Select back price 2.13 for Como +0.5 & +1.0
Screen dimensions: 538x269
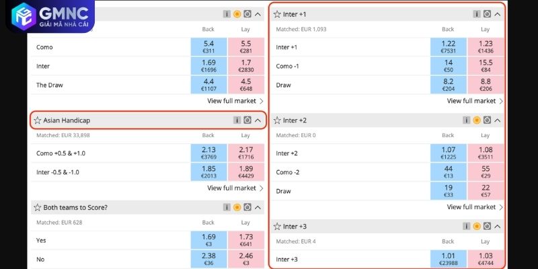(208, 153)
